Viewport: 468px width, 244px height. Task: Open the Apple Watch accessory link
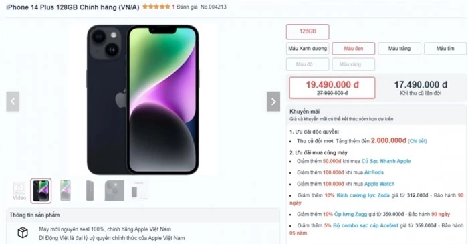tap(379, 184)
